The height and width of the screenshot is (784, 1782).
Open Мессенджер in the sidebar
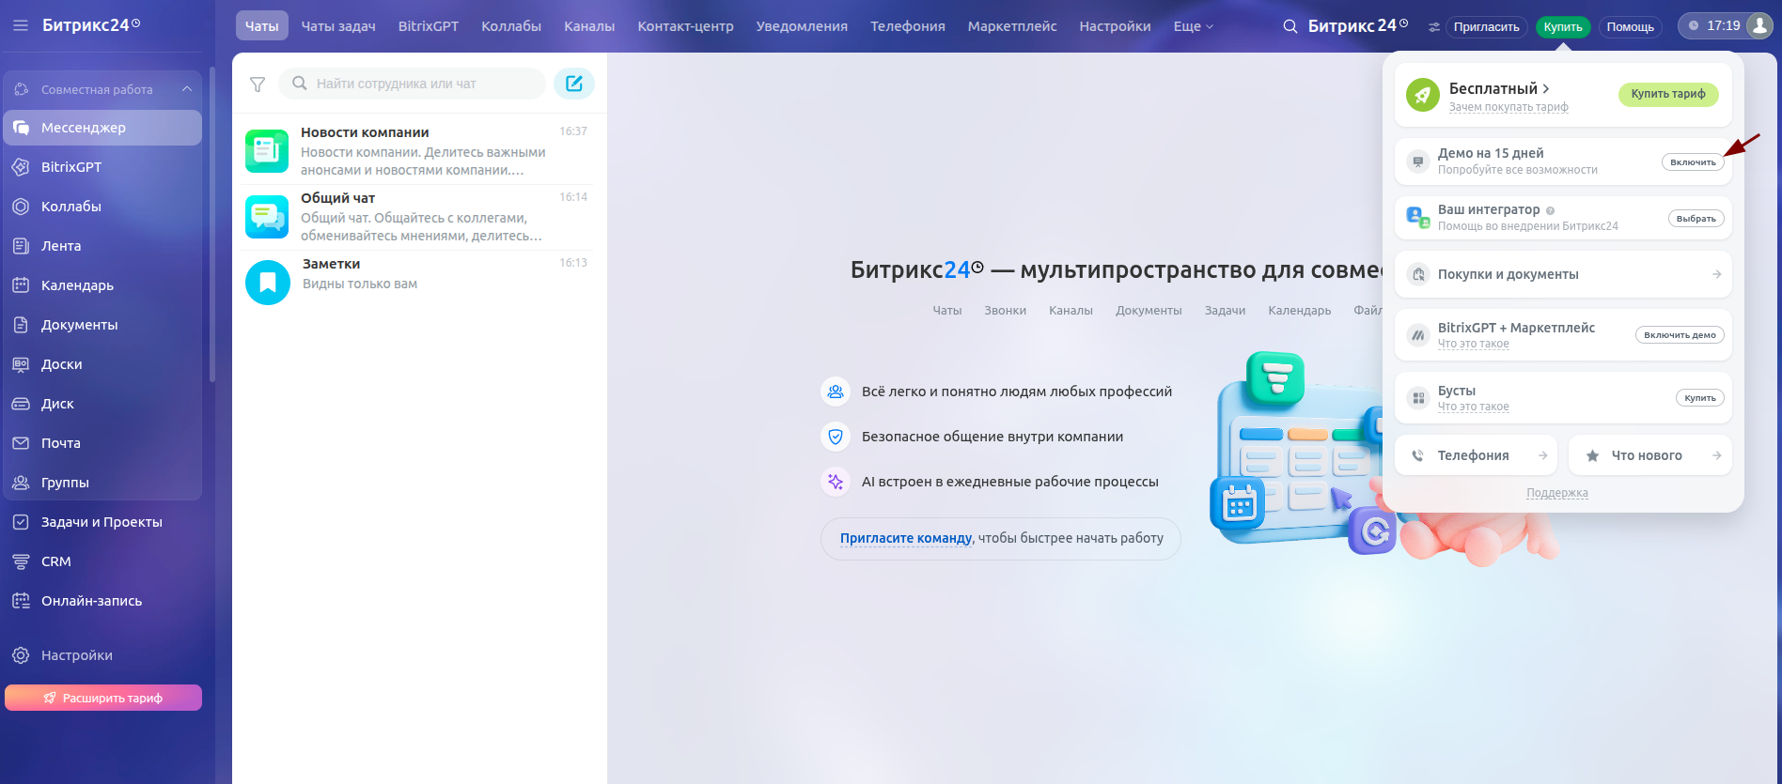click(x=102, y=128)
